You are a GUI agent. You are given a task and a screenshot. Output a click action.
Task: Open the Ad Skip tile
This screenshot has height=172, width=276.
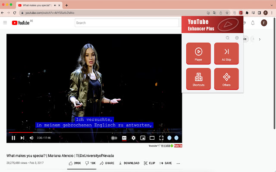pos(226,54)
